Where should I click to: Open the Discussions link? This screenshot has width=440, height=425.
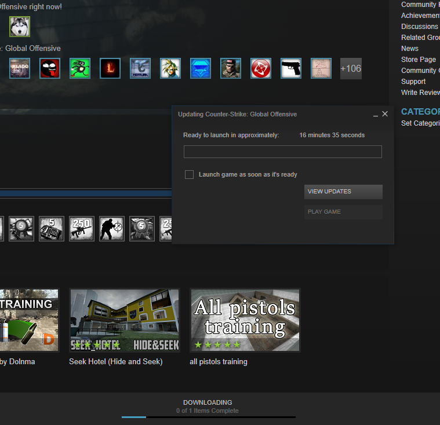click(420, 27)
